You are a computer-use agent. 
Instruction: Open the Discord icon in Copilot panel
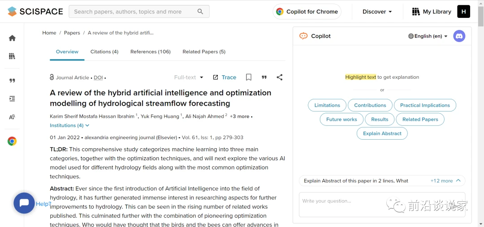coord(459,36)
